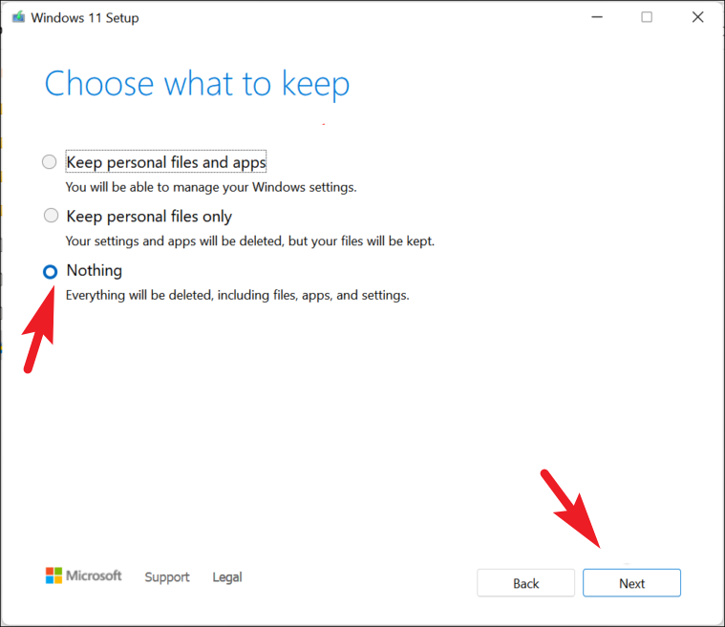Screen dimensions: 725x627
Task: Minimize the Setup window
Action: coord(597,17)
